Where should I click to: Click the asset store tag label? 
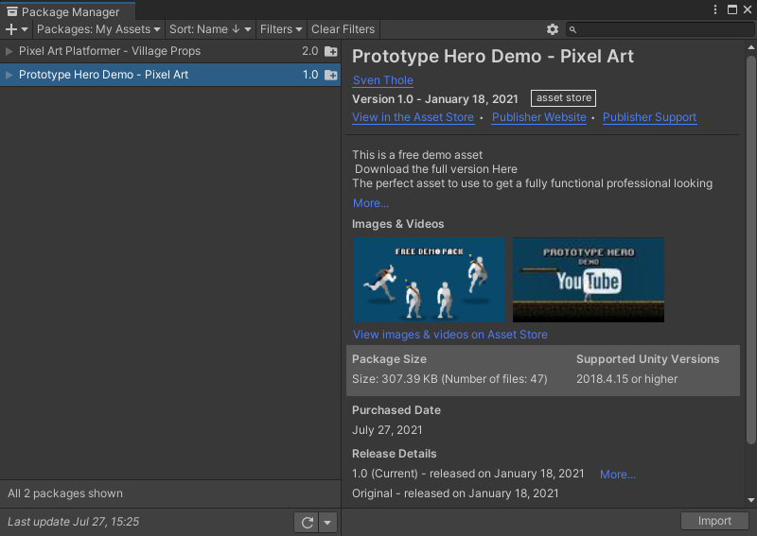click(x=563, y=98)
